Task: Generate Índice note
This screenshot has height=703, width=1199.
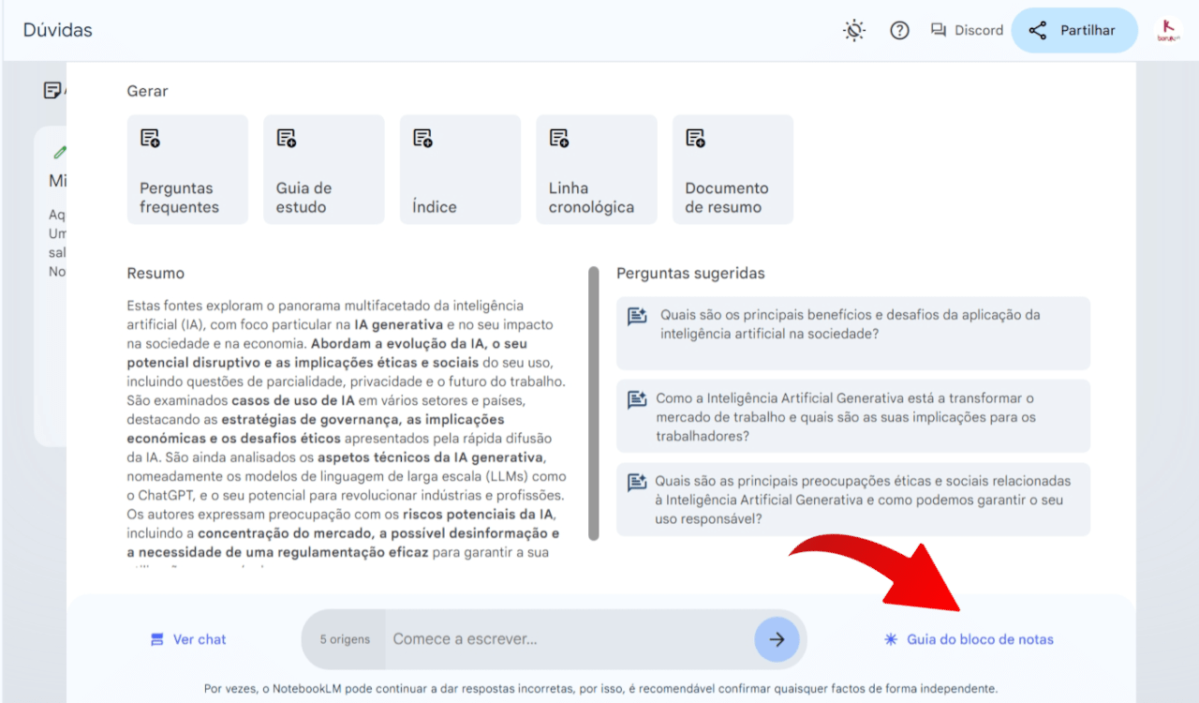Action: (x=460, y=170)
